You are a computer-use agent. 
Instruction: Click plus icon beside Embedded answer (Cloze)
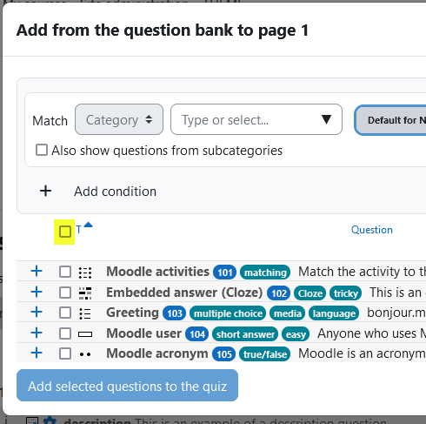click(x=37, y=292)
